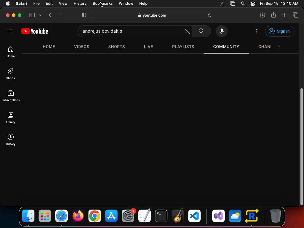Open History in sidebar
This screenshot has height=228, width=304.
pos(10,140)
